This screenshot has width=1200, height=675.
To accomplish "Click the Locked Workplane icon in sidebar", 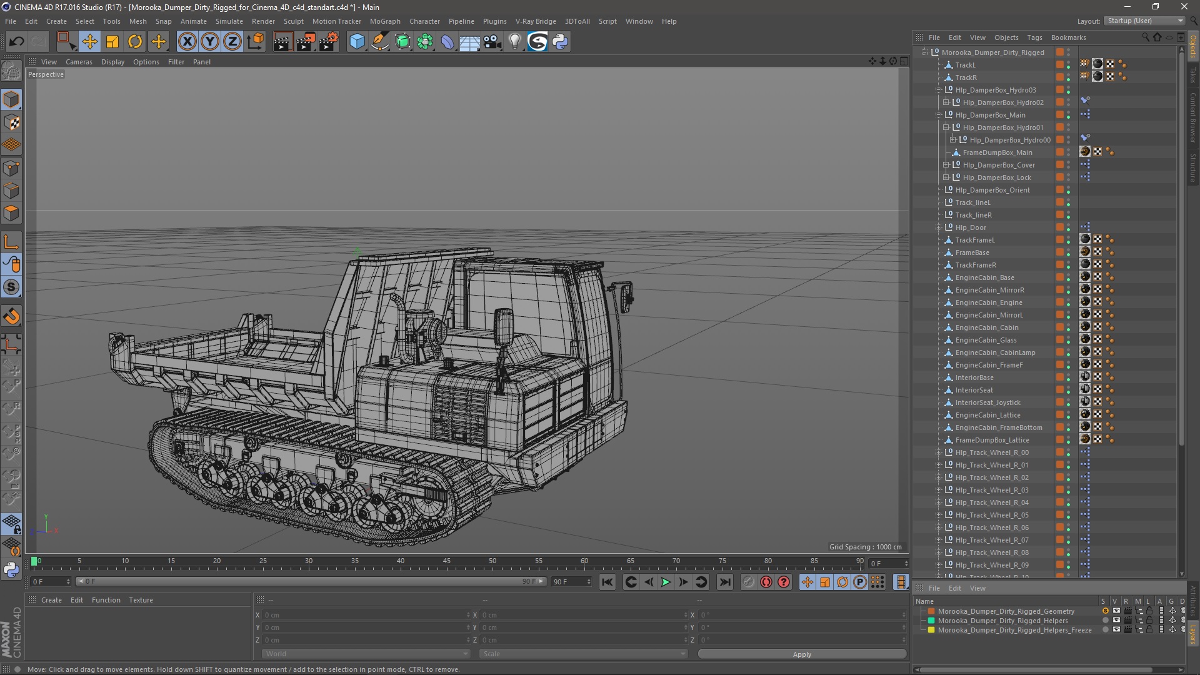I will coord(11,524).
